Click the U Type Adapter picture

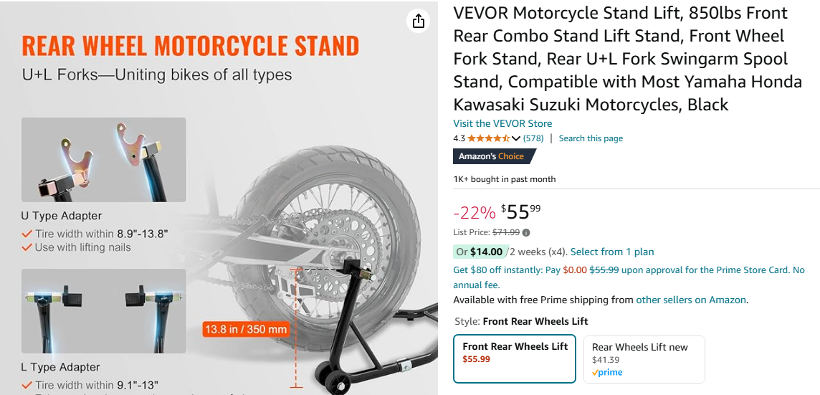tap(103, 160)
